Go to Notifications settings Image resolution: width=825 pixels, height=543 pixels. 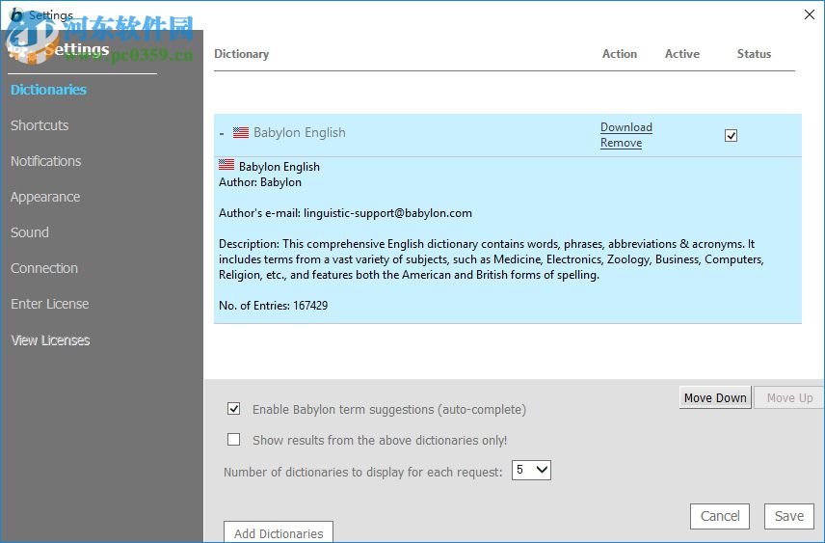(45, 161)
